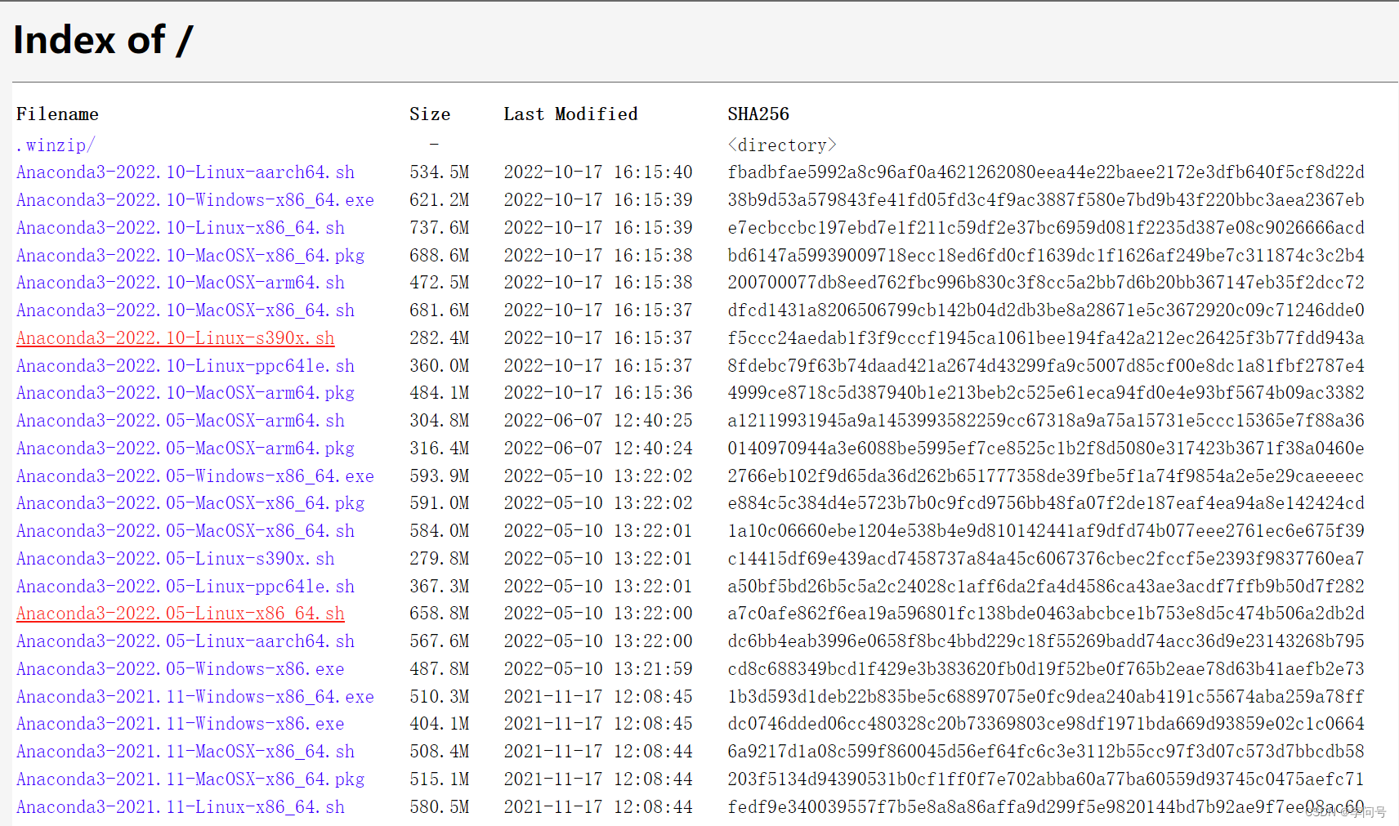Select Anaconda3-2022.10-MacOSX-arm64.sh file

click(x=181, y=283)
